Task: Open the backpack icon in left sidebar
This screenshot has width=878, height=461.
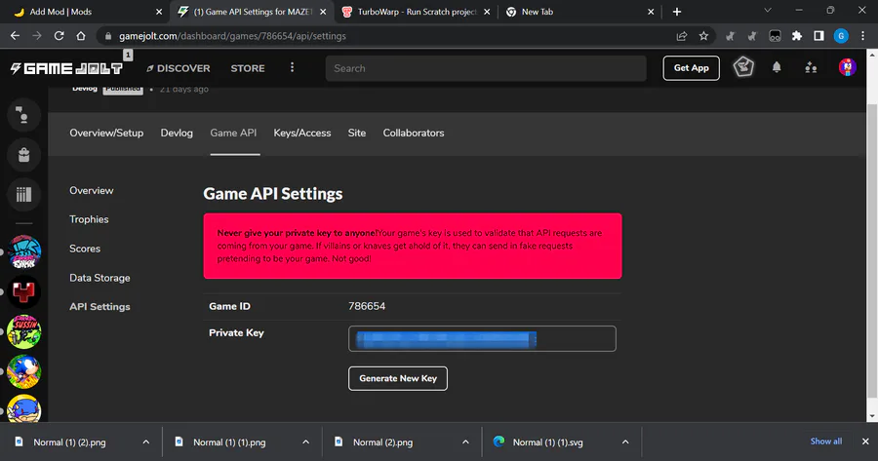Action: (x=23, y=155)
